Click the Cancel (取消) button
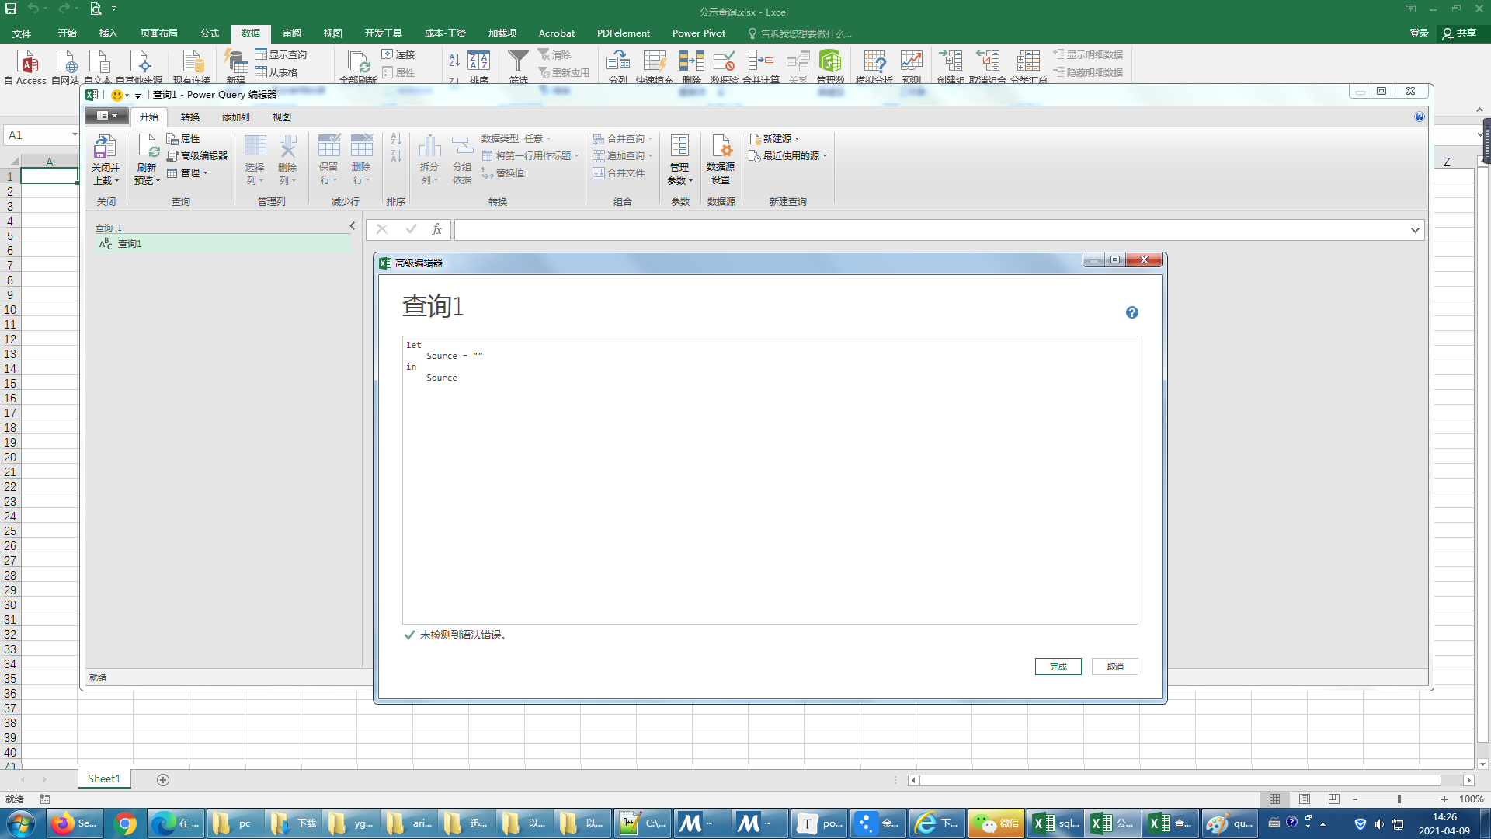This screenshot has width=1491, height=839. 1114,667
